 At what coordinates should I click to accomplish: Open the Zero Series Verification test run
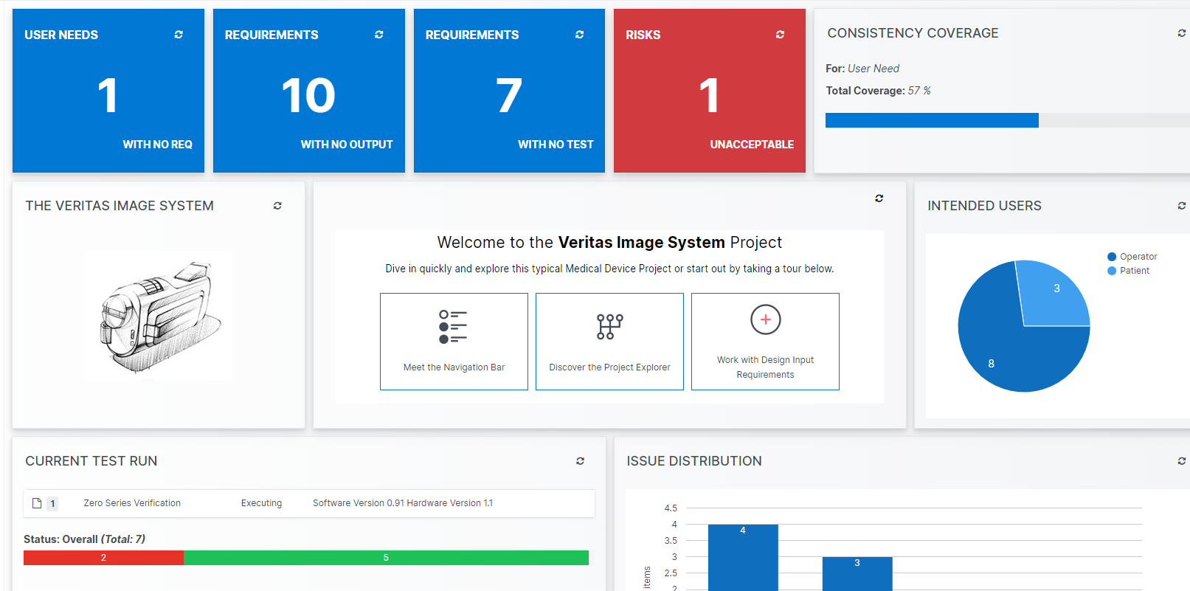[x=132, y=503]
